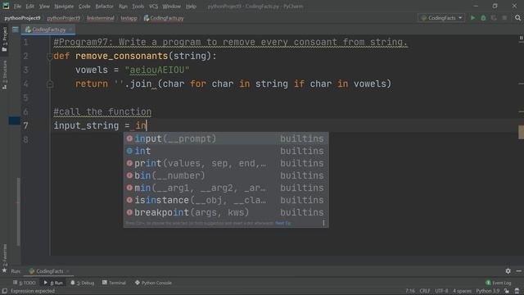
Task: Close the CodingFacts.py editor tab
Action: pyautogui.click(x=70, y=29)
